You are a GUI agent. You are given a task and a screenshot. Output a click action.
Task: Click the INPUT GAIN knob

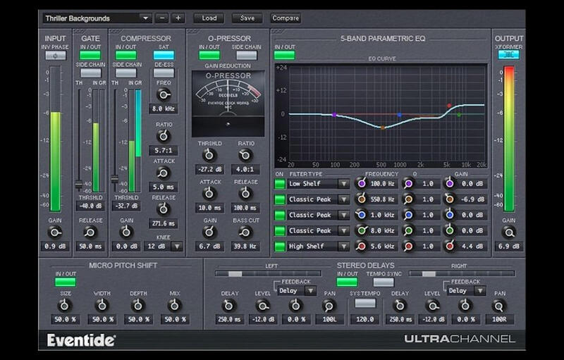tap(55, 232)
